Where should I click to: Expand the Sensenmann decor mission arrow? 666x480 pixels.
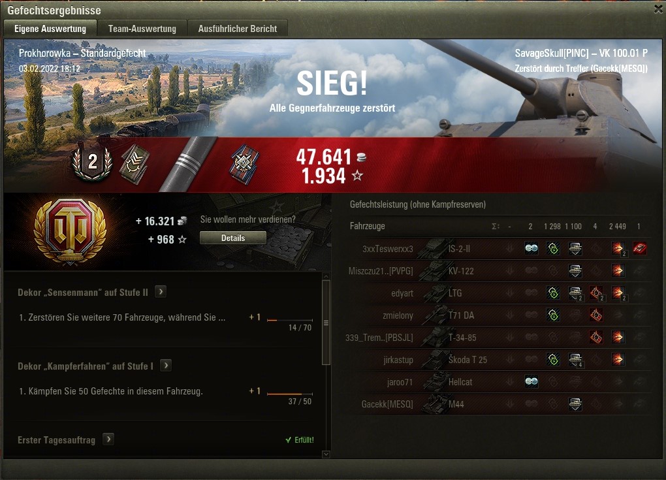tap(161, 292)
